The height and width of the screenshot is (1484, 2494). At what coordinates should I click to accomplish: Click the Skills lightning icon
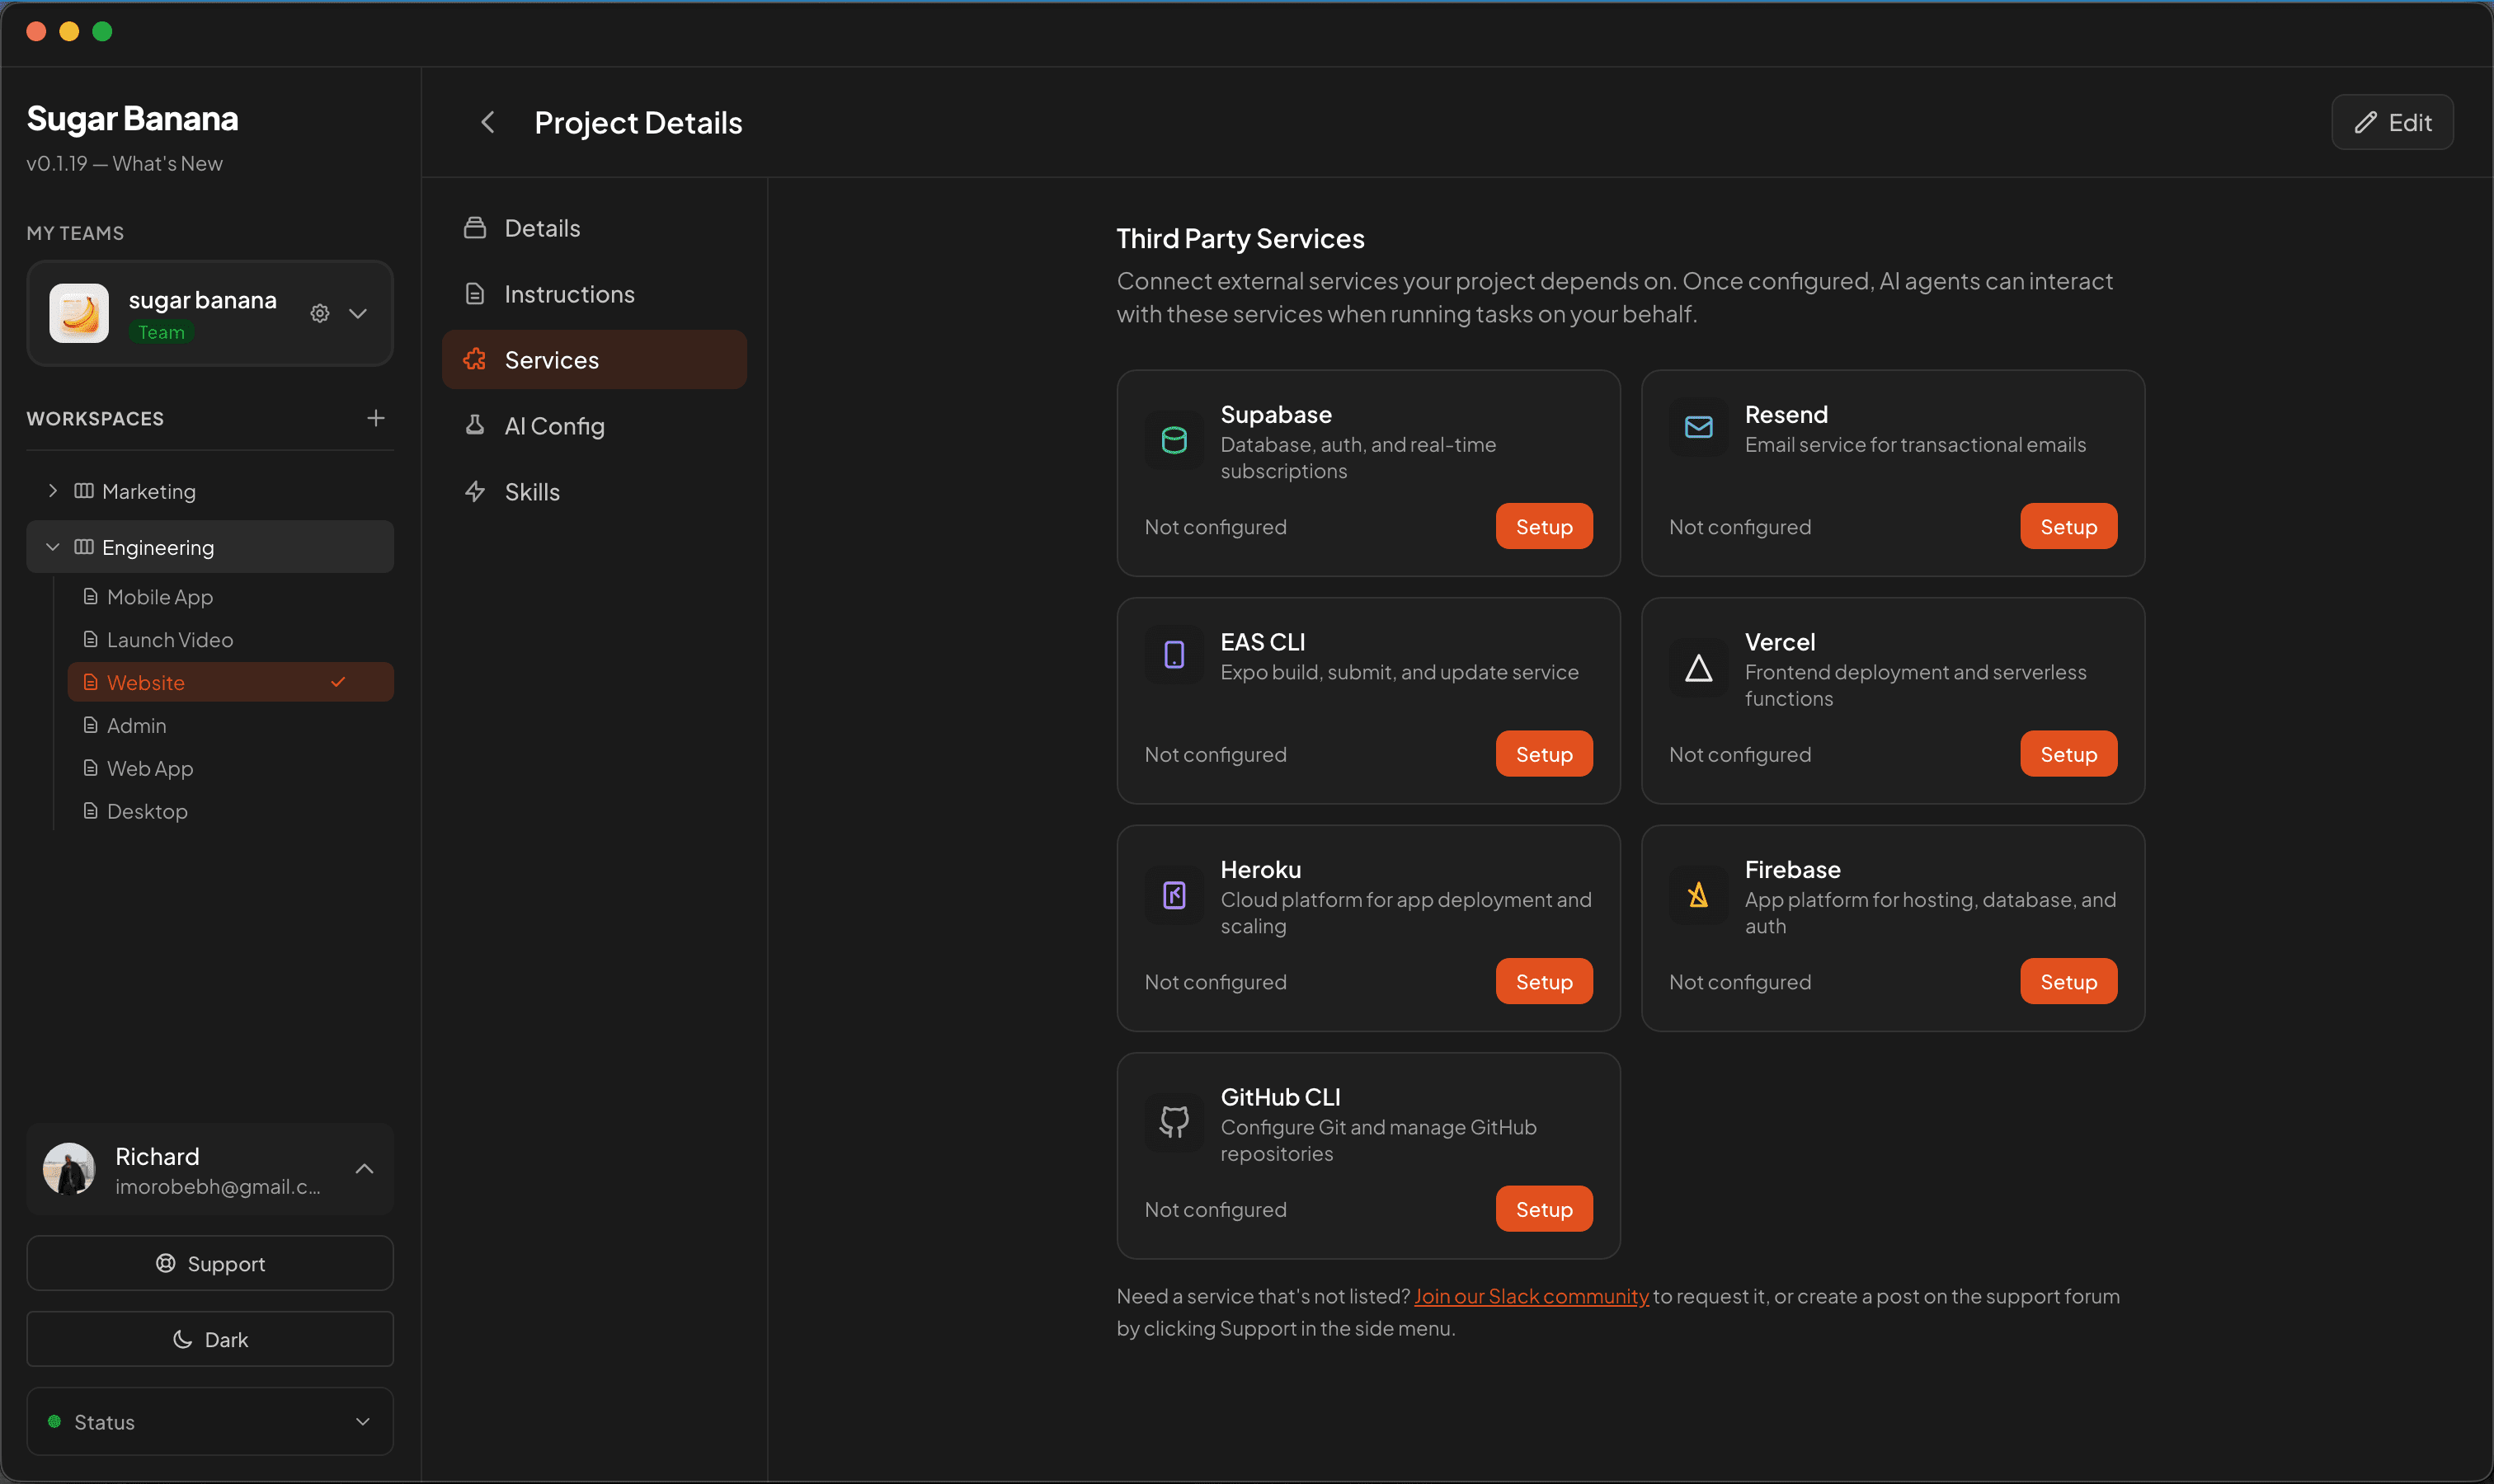[475, 492]
